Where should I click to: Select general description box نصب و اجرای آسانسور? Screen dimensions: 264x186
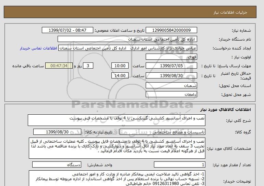(117, 120)
